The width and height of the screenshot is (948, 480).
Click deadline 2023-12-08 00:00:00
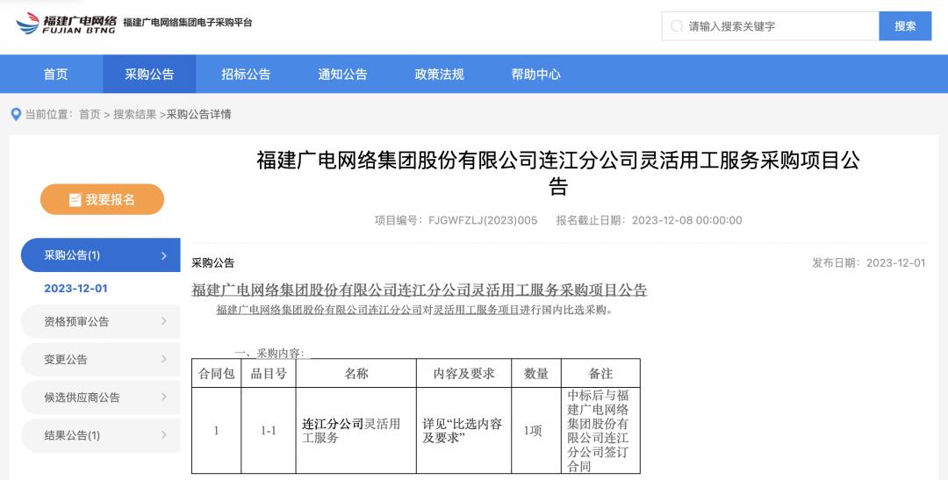[686, 220]
